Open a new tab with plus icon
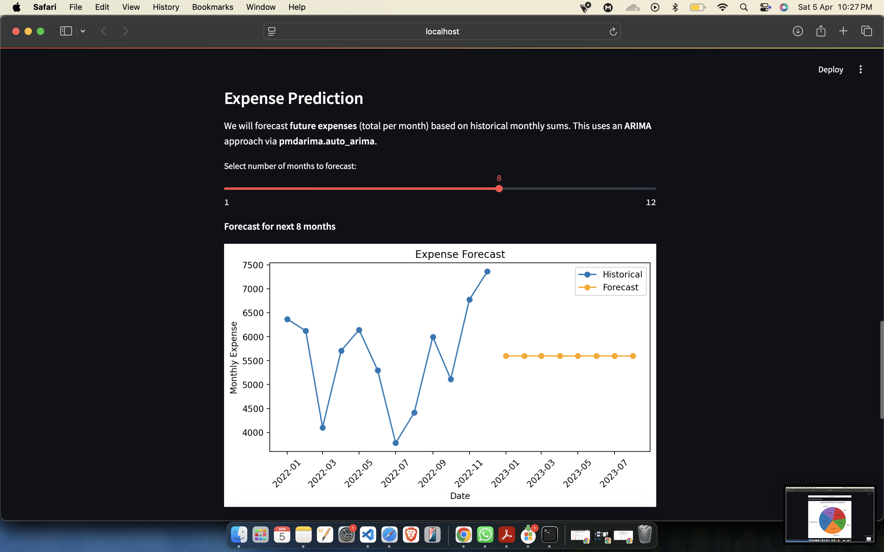This screenshot has width=884, height=552. (843, 31)
